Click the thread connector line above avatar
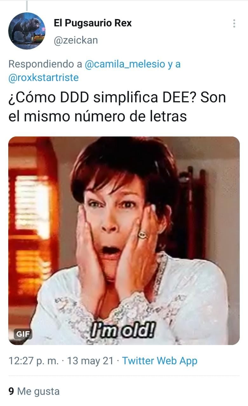The image size is (248, 406). tap(27, 5)
